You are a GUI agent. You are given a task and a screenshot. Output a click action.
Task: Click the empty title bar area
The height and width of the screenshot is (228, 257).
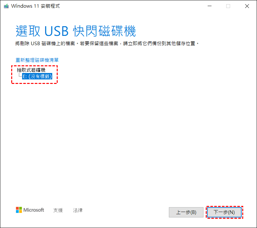click(131, 6)
